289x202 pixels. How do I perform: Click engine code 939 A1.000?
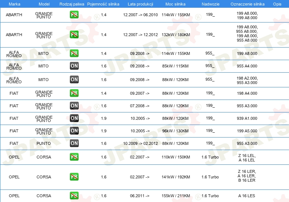point(247,118)
